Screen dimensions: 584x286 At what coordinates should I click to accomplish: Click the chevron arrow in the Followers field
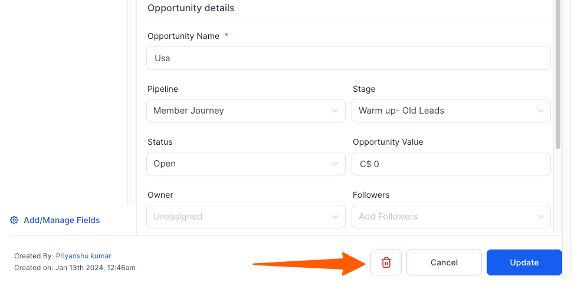tap(540, 217)
